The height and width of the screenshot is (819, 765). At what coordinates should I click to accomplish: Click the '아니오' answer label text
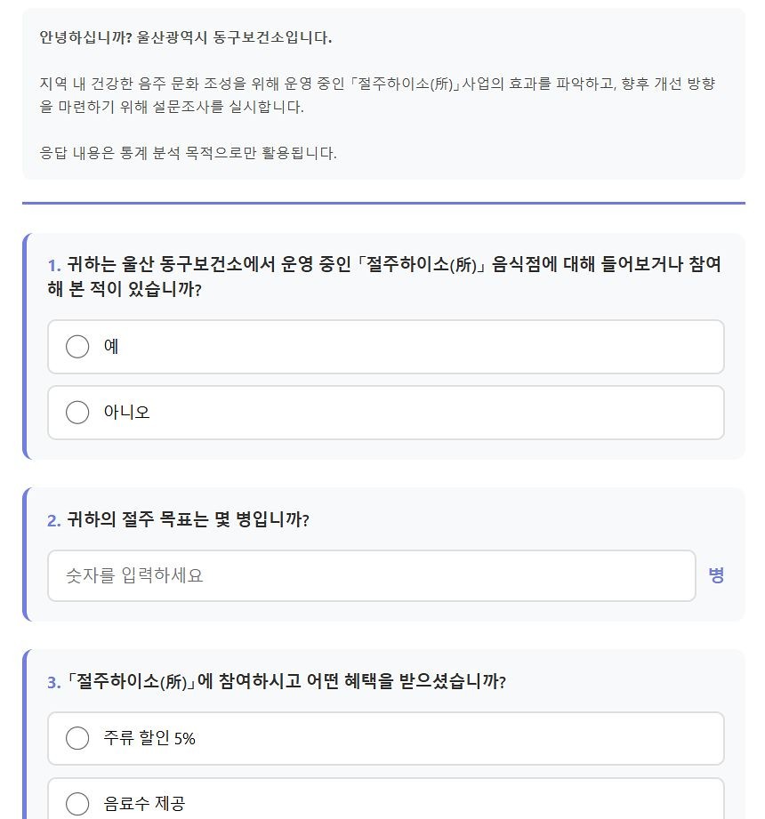[126, 413]
